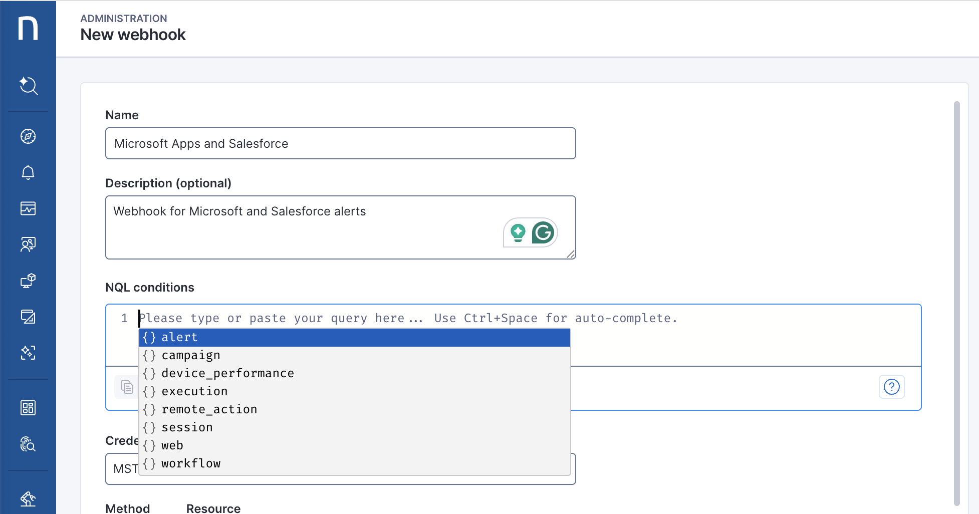Screen dimensions: 979x514
Task: Click the Grammarly icon in description box
Action: click(543, 232)
